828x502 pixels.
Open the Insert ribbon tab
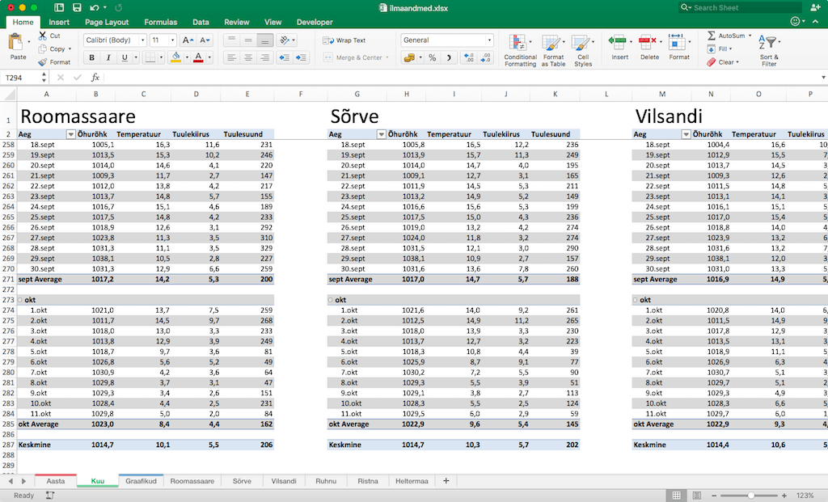tap(59, 22)
